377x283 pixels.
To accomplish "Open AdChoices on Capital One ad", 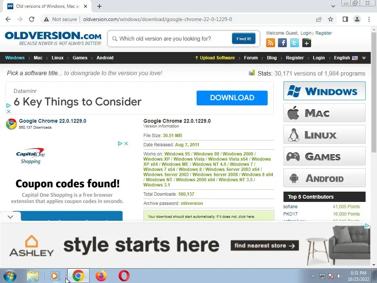I will coord(120,143).
